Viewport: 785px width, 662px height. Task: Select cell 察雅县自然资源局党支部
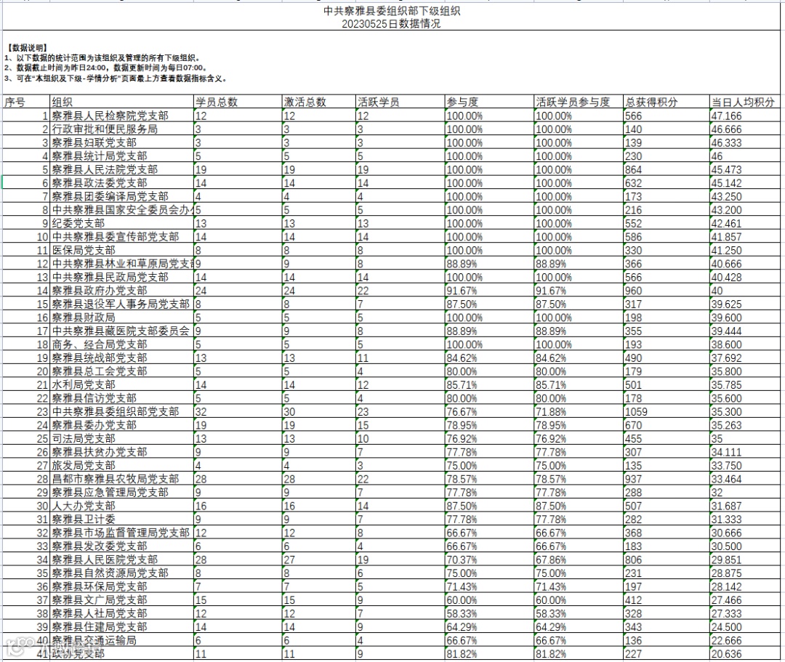(121, 573)
